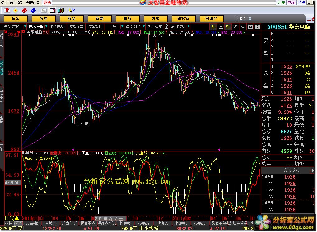Screen dimensions: 317x232
Task: Click the 房地产 yellow button
Action: pyautogui.click(x=211, y=18)
